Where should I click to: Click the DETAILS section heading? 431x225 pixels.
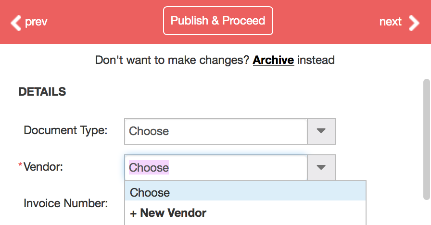pos(42,92)
